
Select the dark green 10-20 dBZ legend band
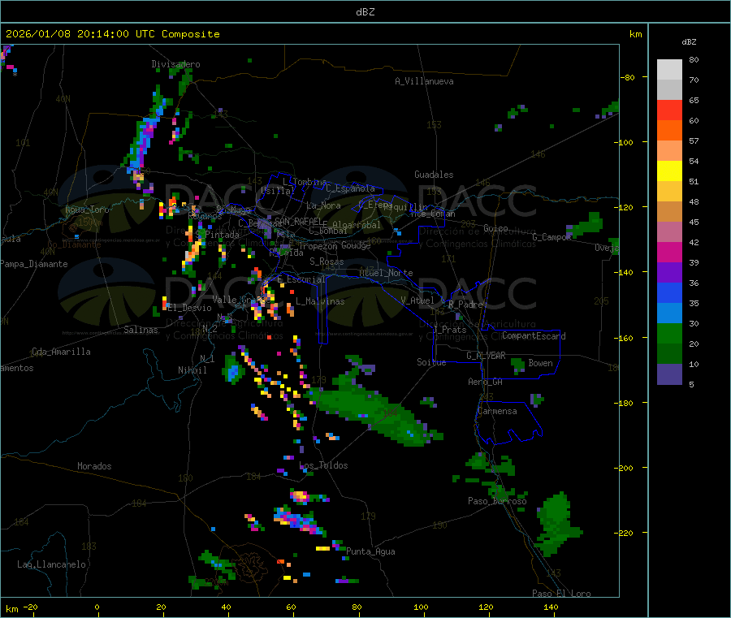pos(669,354)
